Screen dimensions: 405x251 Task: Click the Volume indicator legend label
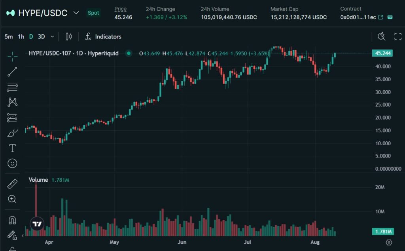point(38,180)
